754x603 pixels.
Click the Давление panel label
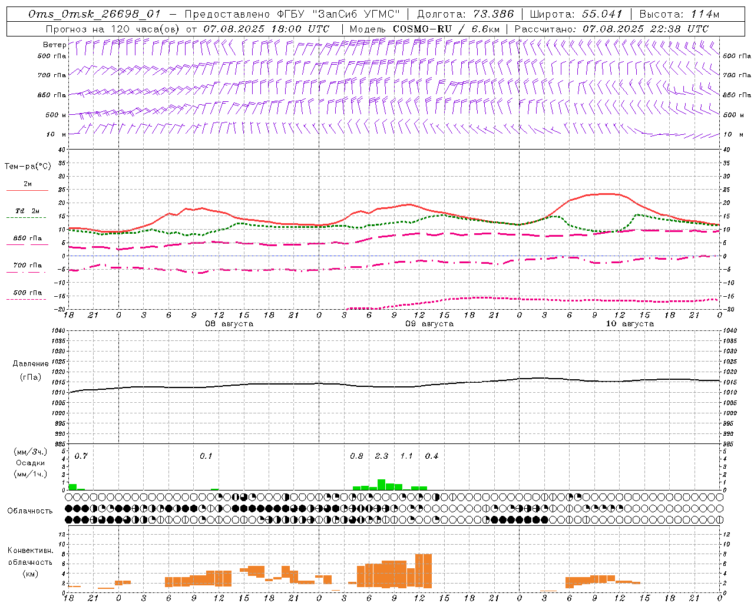[x=31, y=364]
